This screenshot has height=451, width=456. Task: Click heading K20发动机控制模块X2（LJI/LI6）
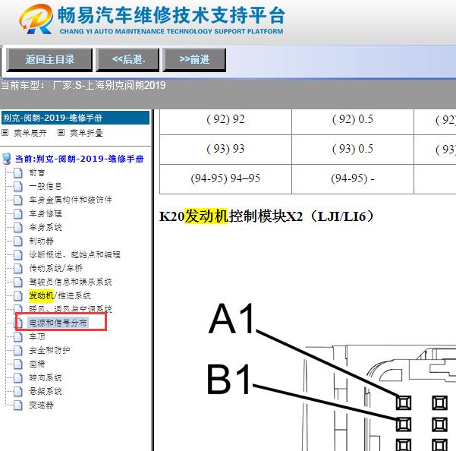[267, 216]
